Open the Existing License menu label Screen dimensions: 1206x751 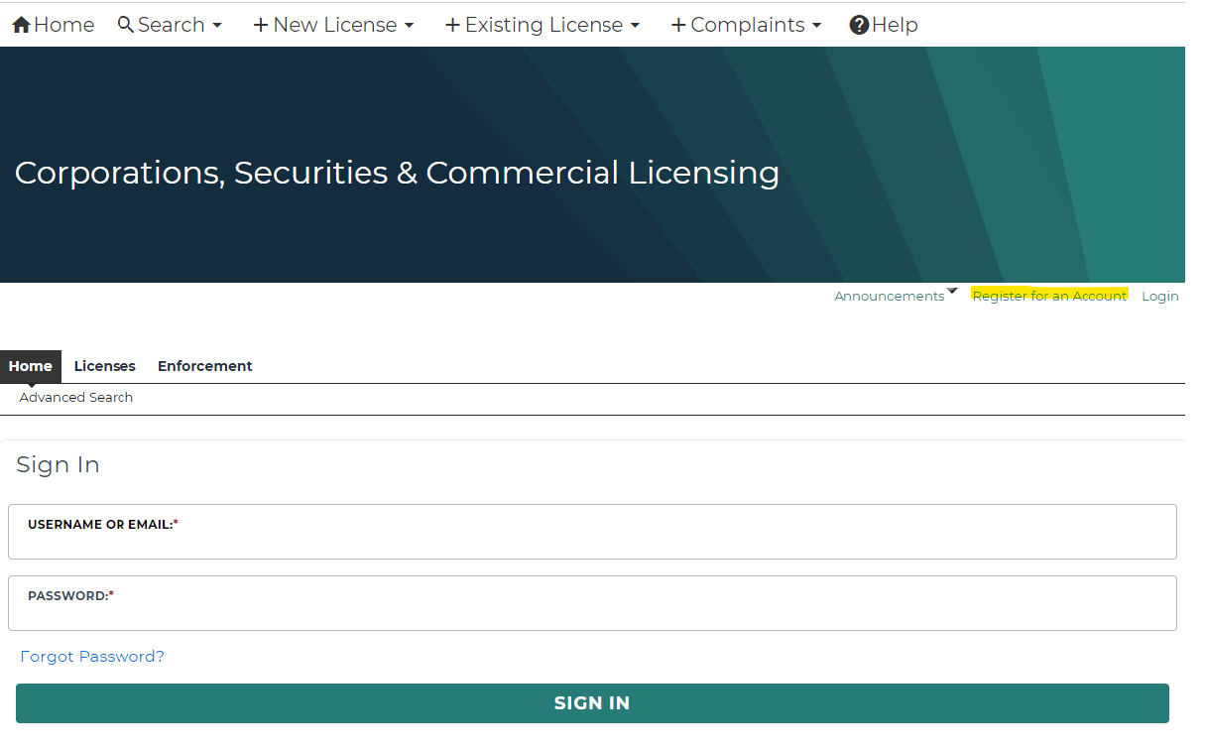(x=544, y=25)
